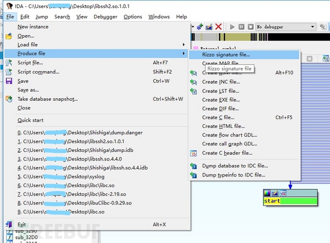Click the navigation band overview bar
330x243 pixels.
pyautogui.click(x=260, y=37)
